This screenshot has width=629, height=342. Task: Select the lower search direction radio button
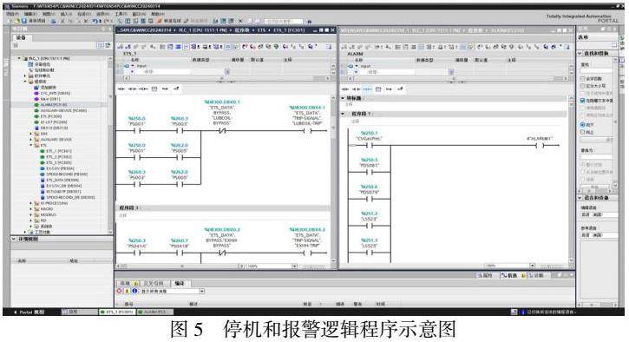tap(583, 132)
